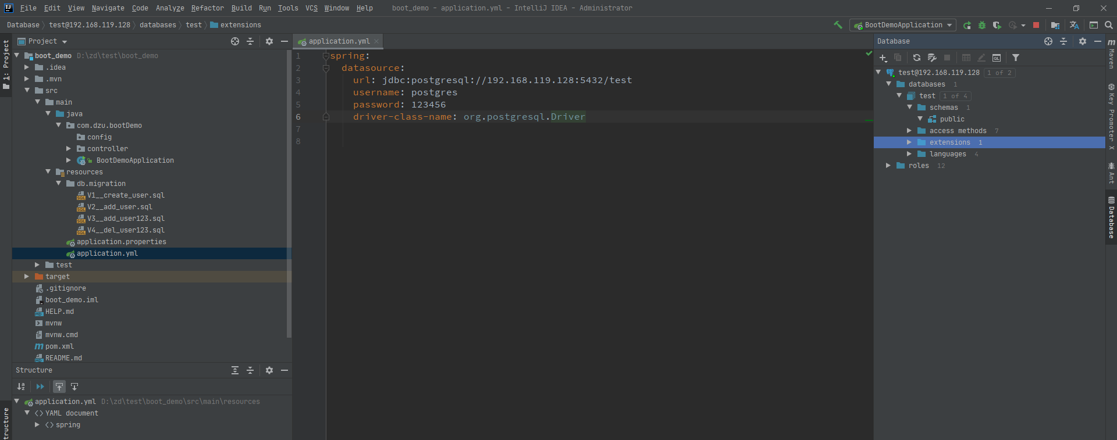Image resolution: width=1117 pixels, height=440 pixels.
Task: Open Project Structure folder icon in toolbar
Action: coord(1055,25)
